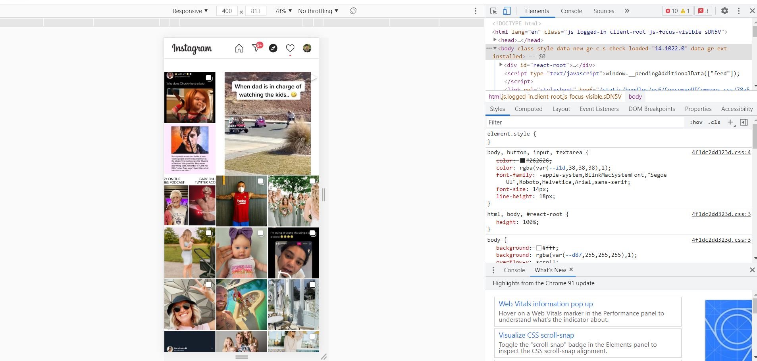Open the Event Listeners tab
757x361 pixels.
coord(599,109)
